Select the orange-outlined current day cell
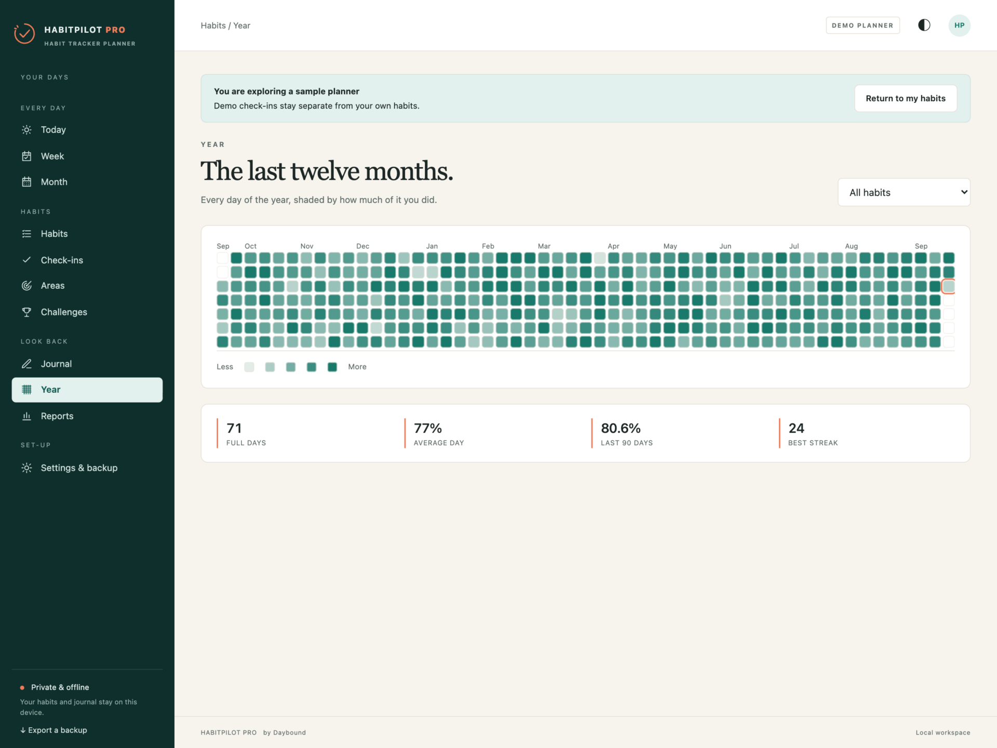Screen dimensions: 997x748 pyautogui.click(x=949, y=286)
